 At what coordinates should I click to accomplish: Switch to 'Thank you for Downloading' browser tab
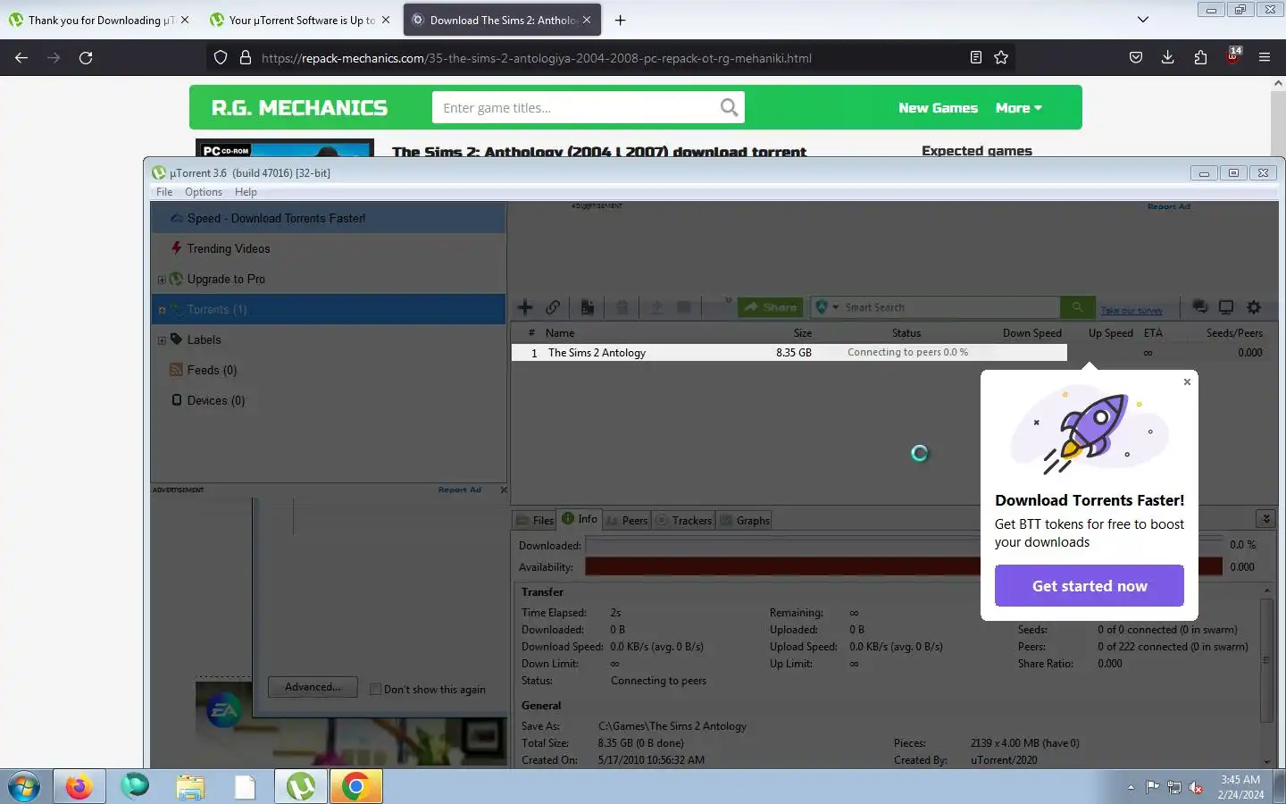tap(100, 20)
